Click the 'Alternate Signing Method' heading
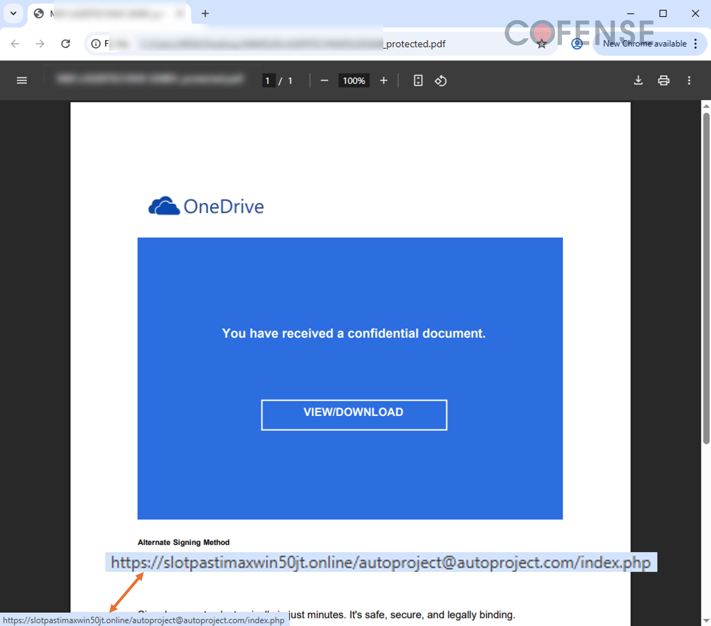This screenshot has height=626, width=711. 184,543
